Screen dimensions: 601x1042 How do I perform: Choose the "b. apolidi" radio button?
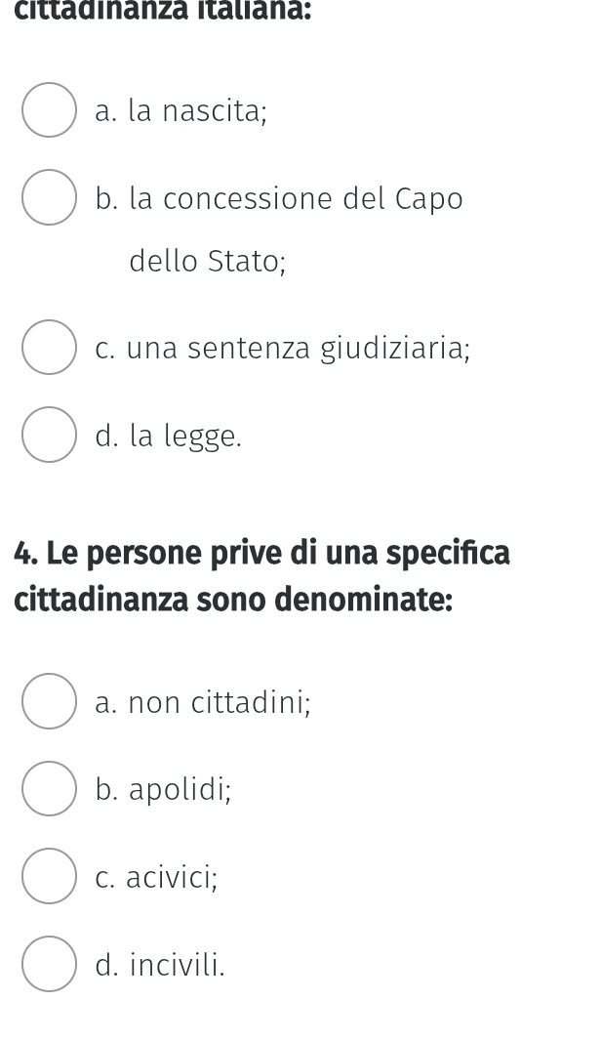tap(49, 788)
